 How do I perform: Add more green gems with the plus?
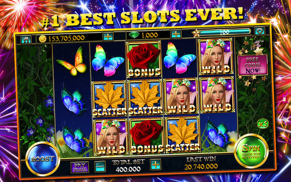176,34
